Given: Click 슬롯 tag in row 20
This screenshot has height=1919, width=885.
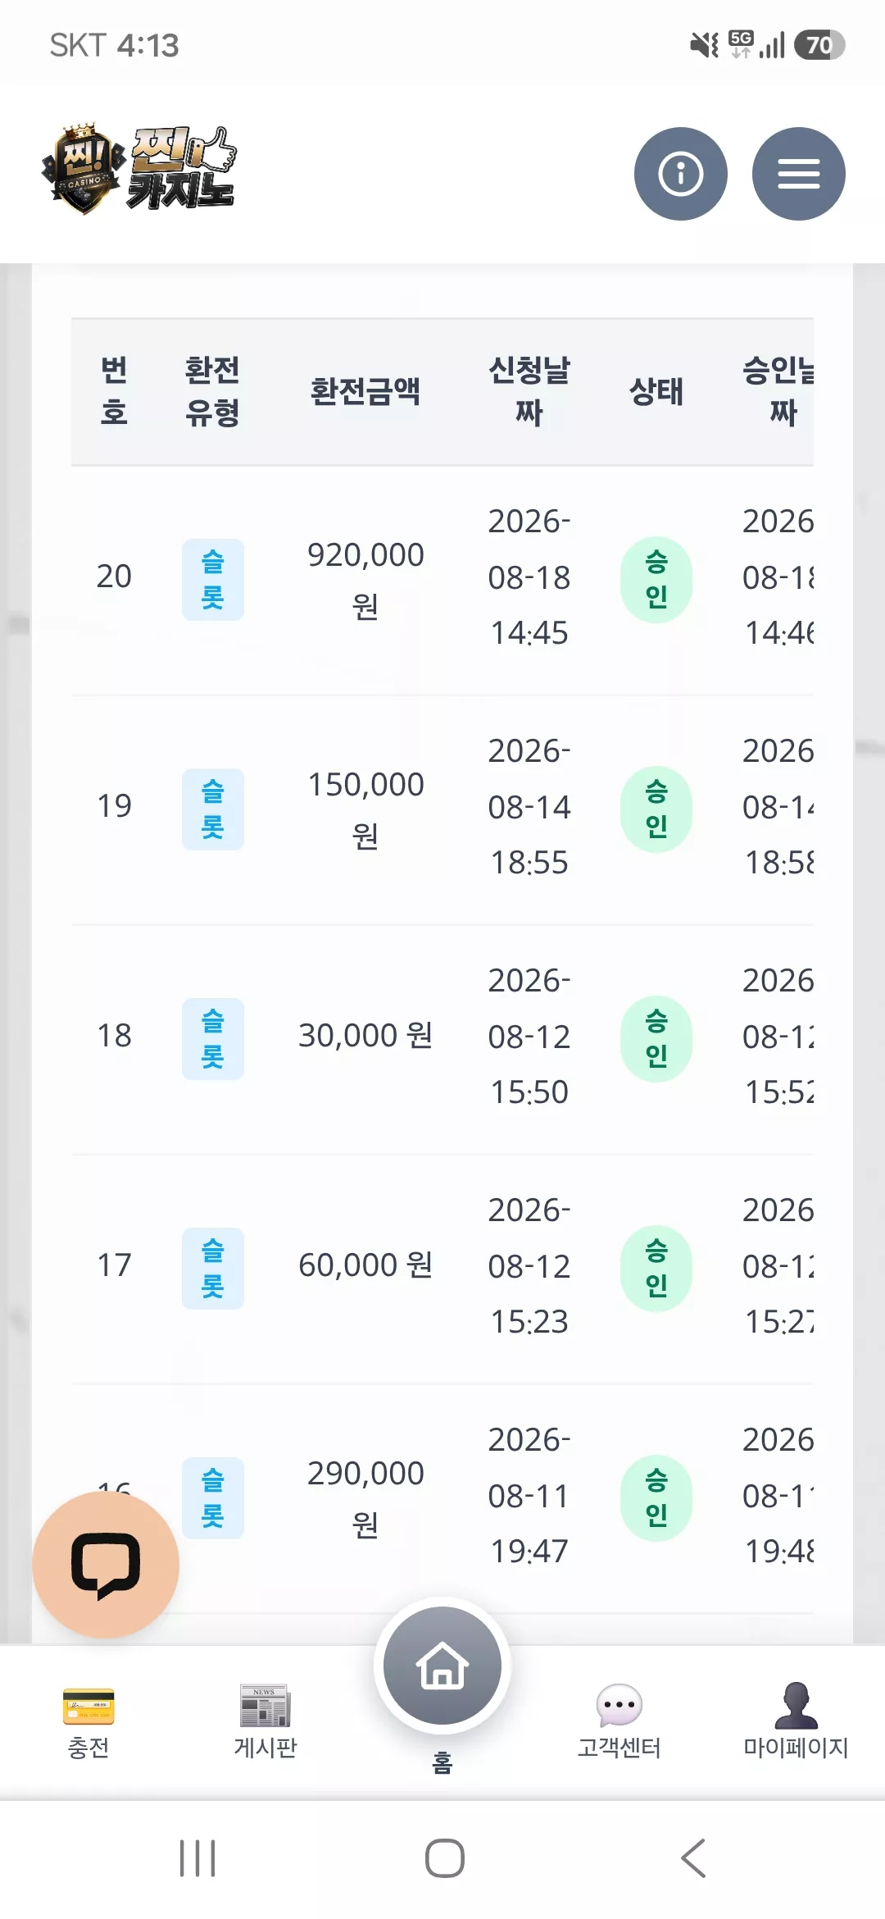Looking at the screenshot, I should pos(213,580).
